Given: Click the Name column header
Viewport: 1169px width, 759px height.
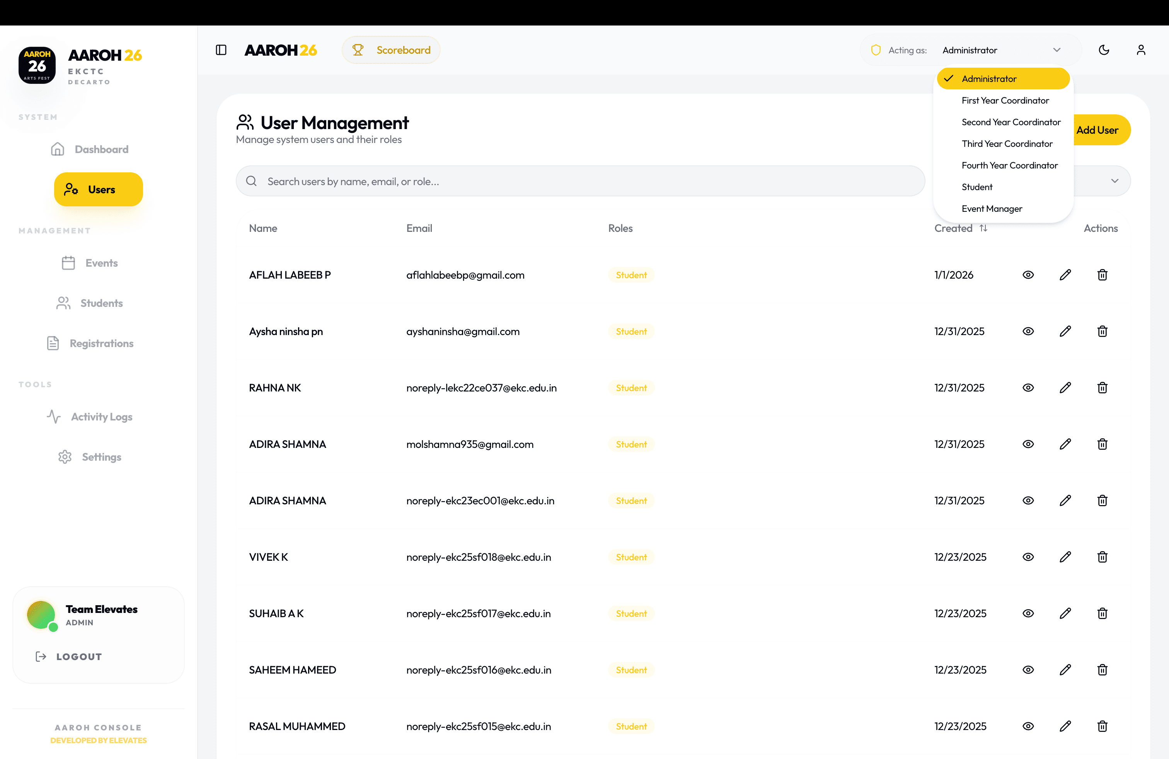Looking at the screenshot, I should (x=263, y=228).
